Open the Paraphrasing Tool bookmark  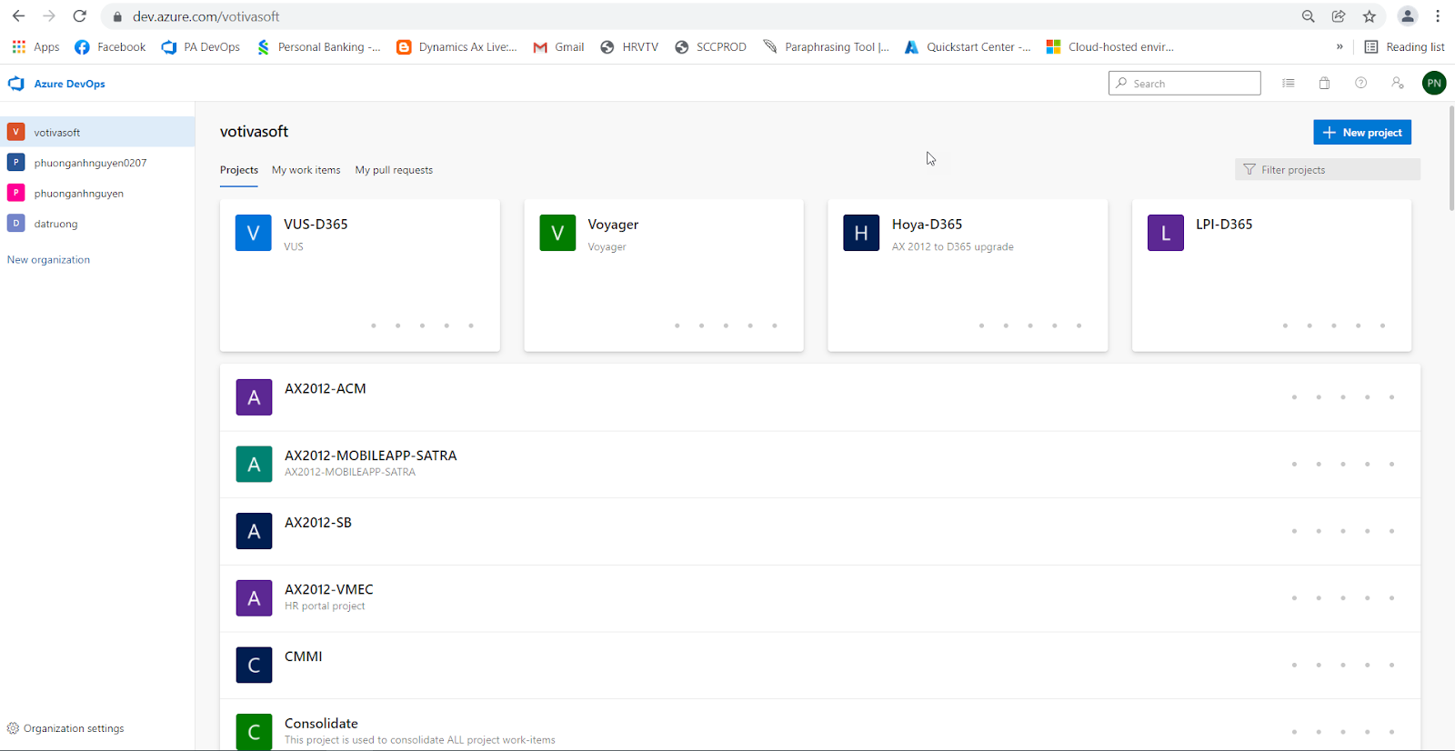827,47
